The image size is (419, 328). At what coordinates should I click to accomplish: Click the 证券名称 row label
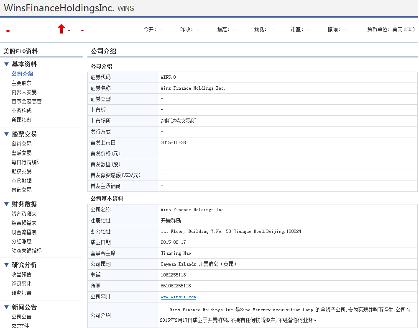(100, 88)
